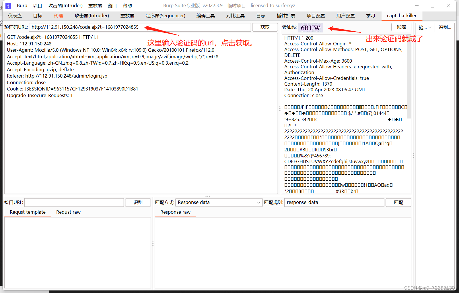Select the Requst raw tab
This screenshot has width=459, height=293.
(68, 212)
